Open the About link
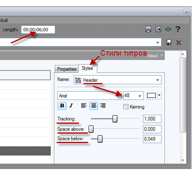 tap(152, 56)
